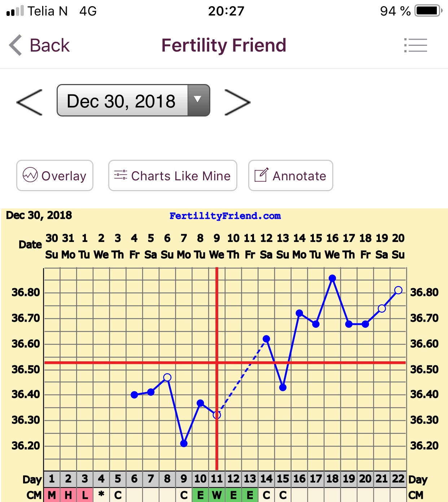Open the FertilityFriend.com link

[225, 216]
